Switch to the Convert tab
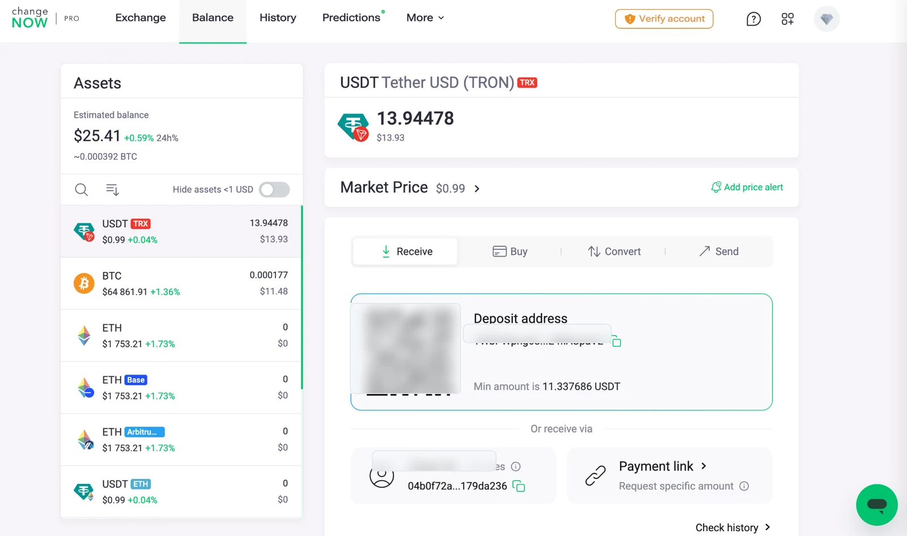This screenshot has width=907, height=536. tap(614, 252)
